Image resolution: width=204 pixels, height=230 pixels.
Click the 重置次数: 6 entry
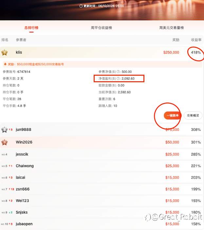coord(107,99)
